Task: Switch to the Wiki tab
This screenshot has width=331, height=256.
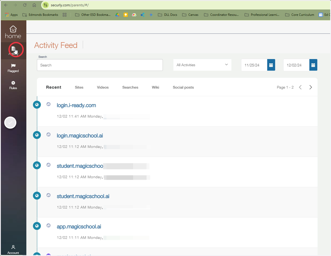Action: point(155,87)
